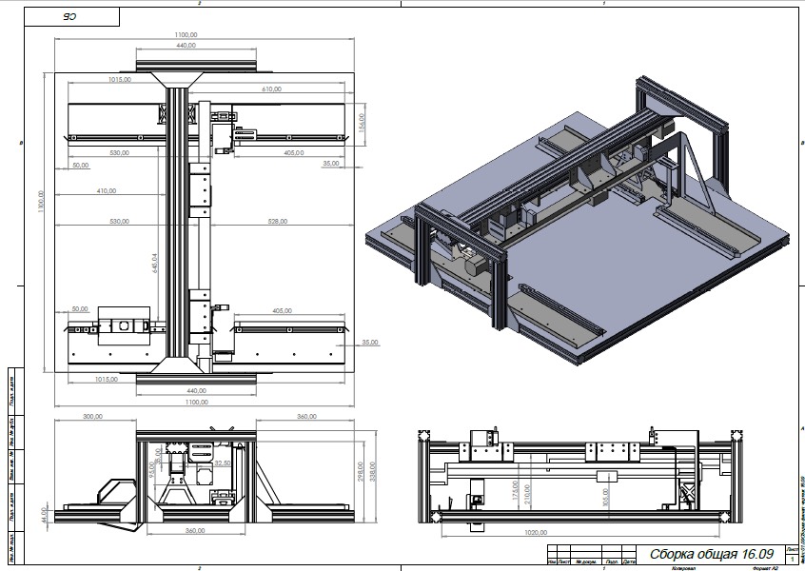The width and height of the screenshot is (805, 571).
Task: Click the 'Формат A2' label
Action: pyautogui.click(x=764, y=567)
